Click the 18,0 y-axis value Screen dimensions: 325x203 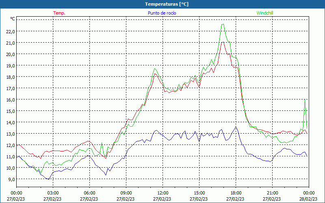[x=11, y=77]
